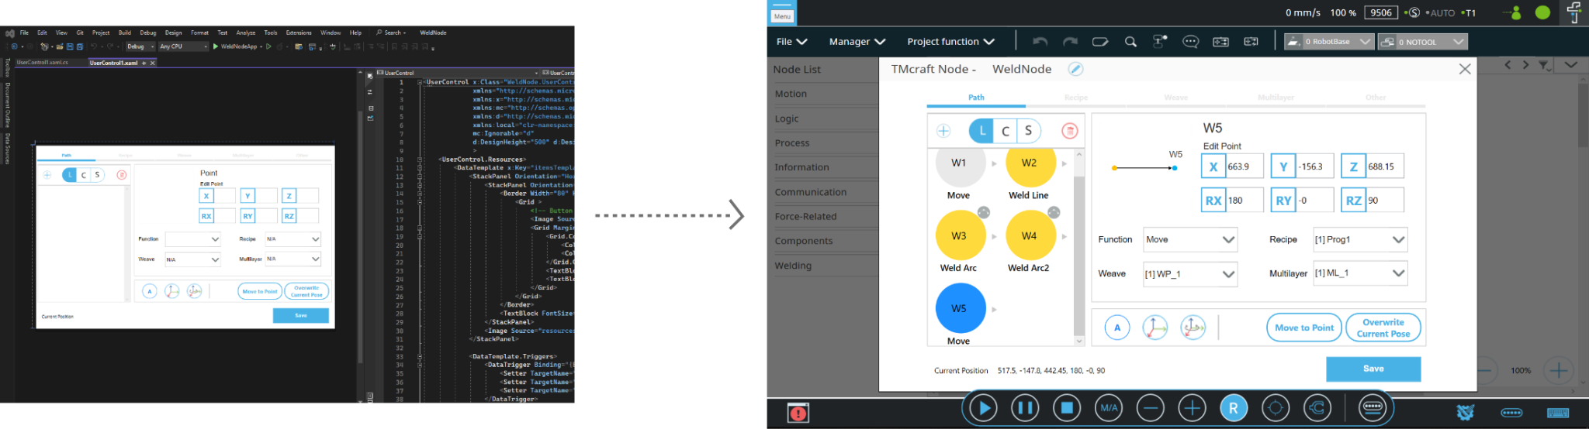Select the S path type toggle in TMflow

coord(1028,131)
